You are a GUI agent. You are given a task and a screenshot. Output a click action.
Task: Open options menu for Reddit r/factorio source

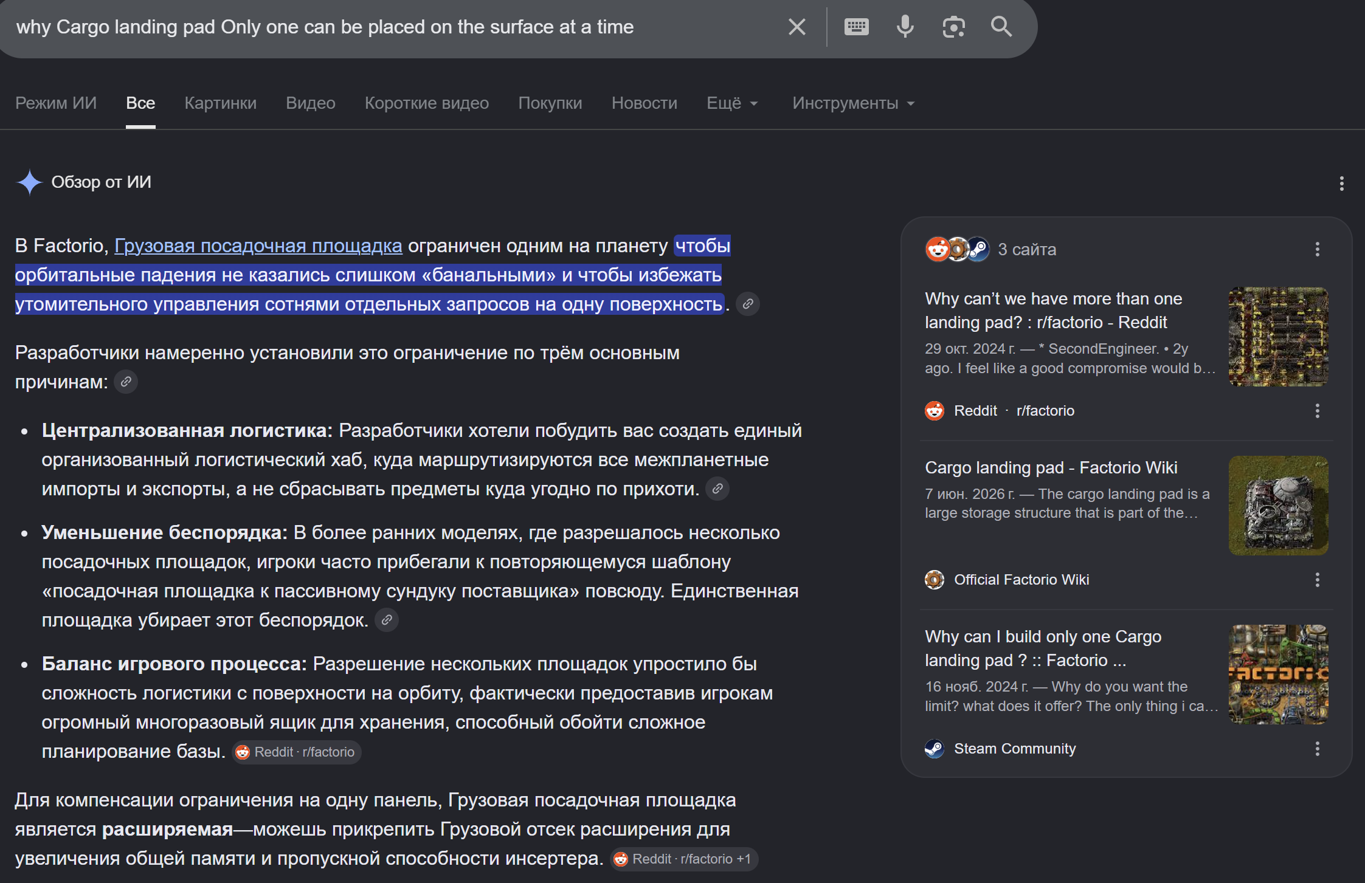[1317, 411]
